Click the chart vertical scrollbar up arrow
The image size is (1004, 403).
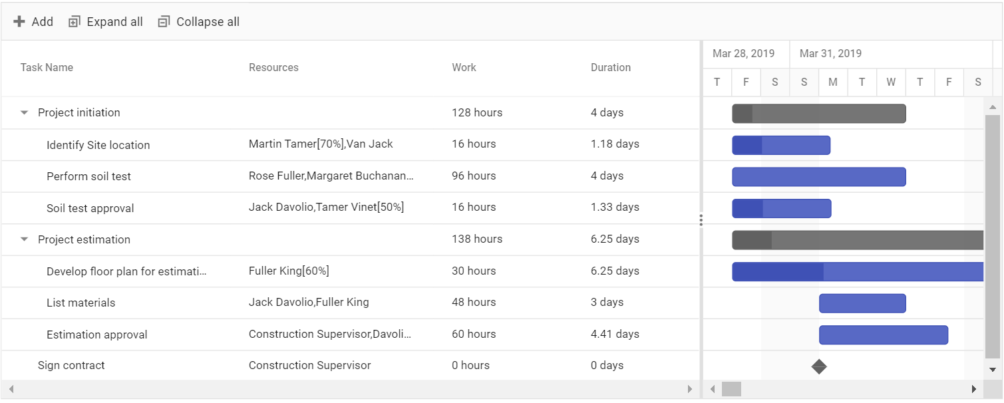click(993, 107)
